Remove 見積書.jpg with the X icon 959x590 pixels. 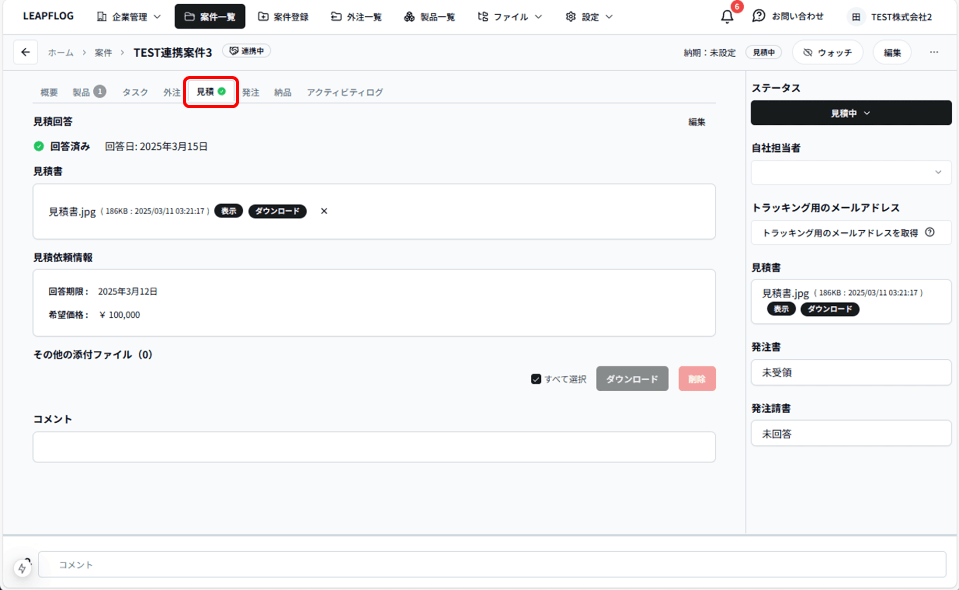pos(324,211)
